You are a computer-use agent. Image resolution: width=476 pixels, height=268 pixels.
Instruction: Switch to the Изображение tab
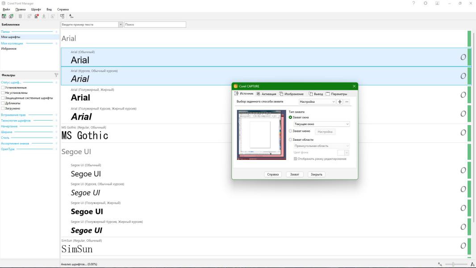[292, 94]
